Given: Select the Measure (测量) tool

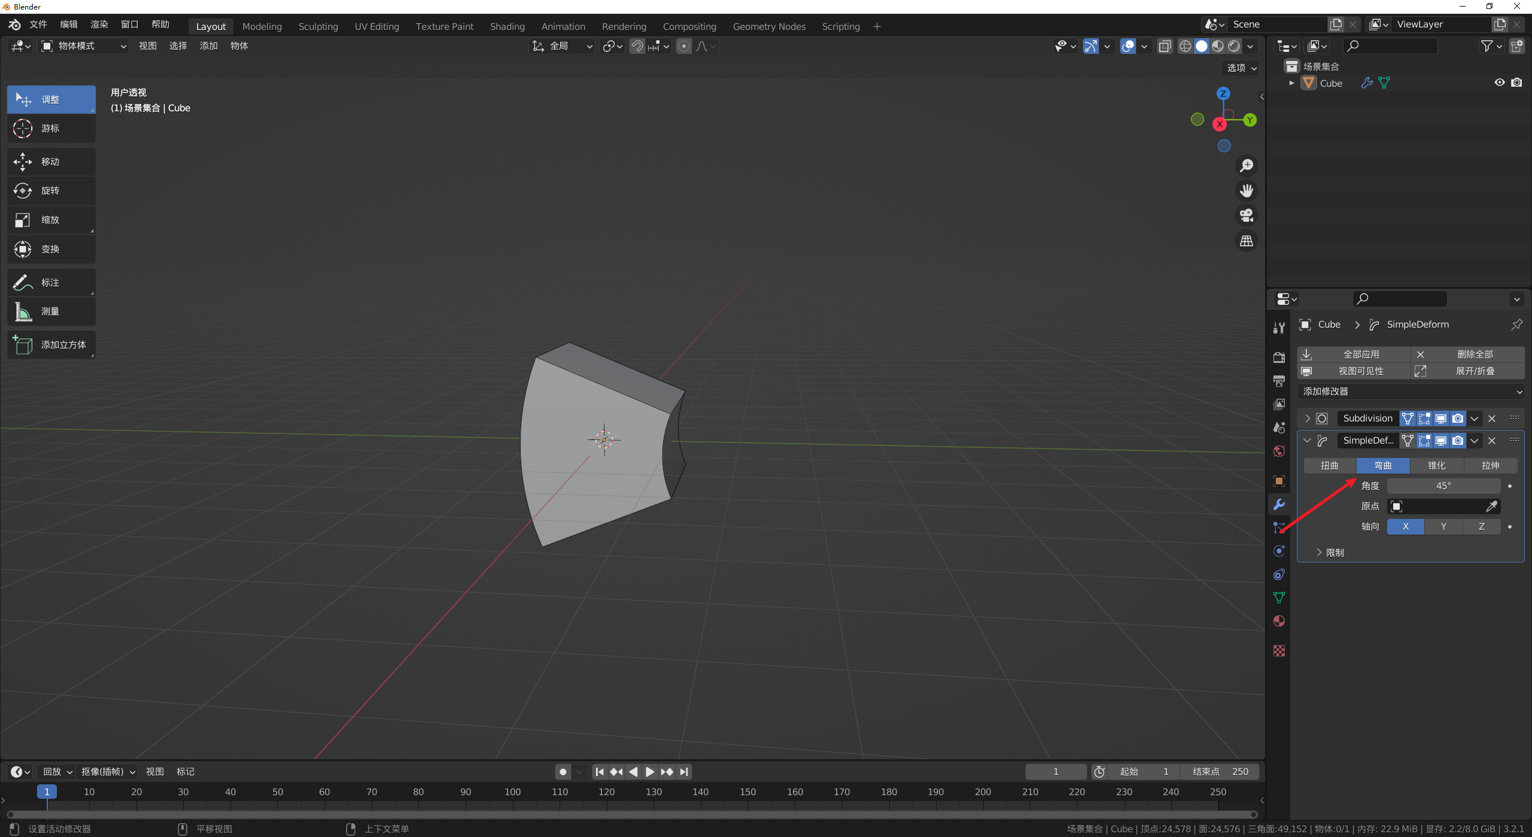Looking at the screenshot, I should tap(51, 311).
